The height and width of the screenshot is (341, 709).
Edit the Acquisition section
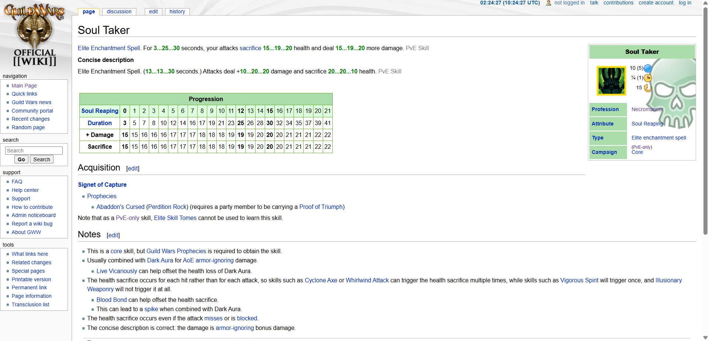click(133, 168)
